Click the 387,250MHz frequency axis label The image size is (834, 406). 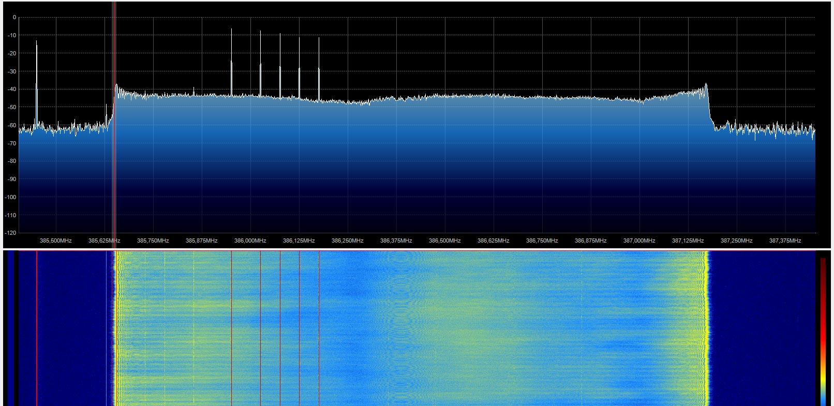coord(737,240)
